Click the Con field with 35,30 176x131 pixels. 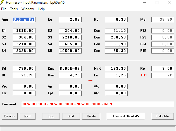pos(116,51)
